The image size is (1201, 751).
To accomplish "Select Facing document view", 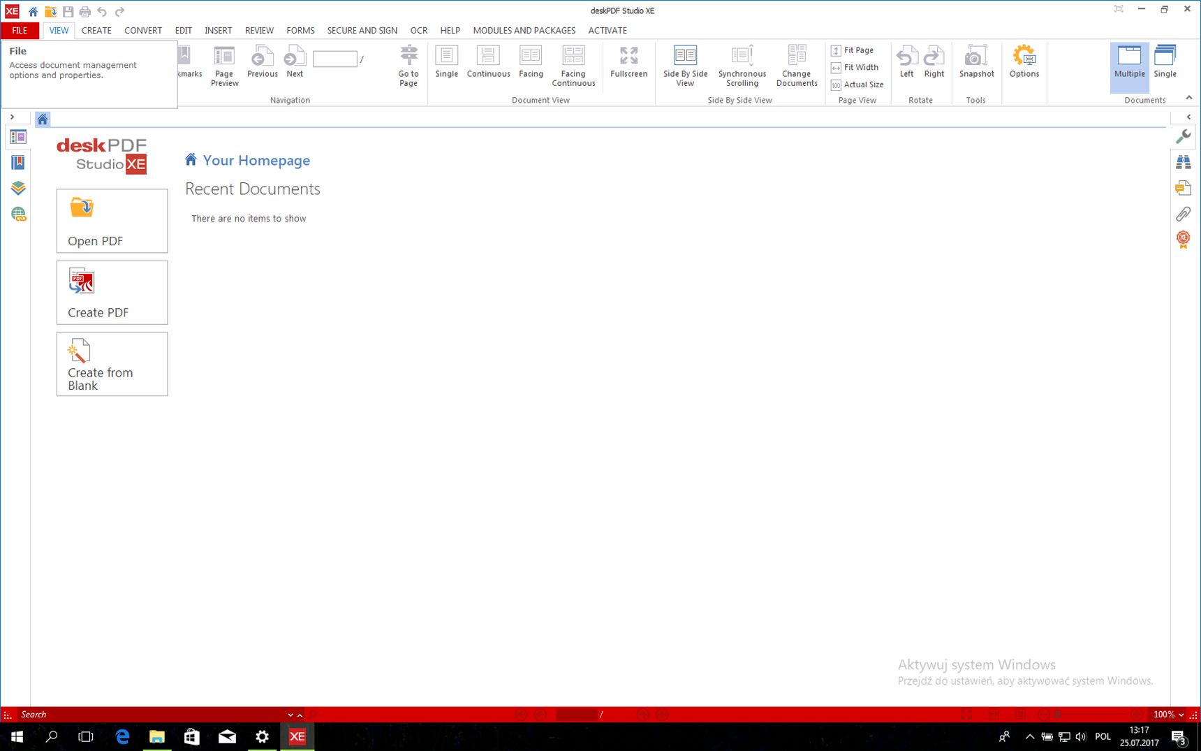I will (x=531, y=61).
